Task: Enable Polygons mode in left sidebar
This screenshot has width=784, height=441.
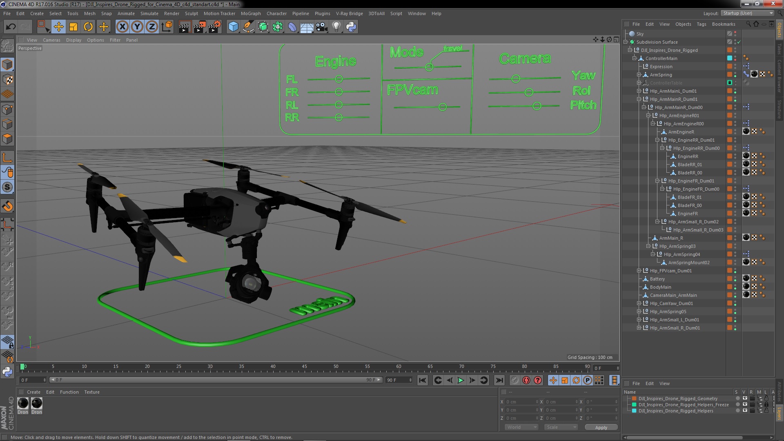Action: click(7, 139)
